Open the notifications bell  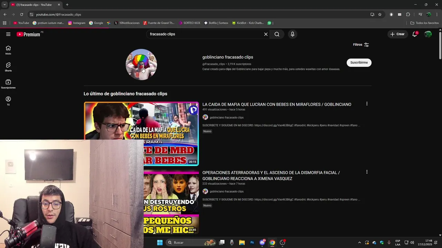pos(415,34)
